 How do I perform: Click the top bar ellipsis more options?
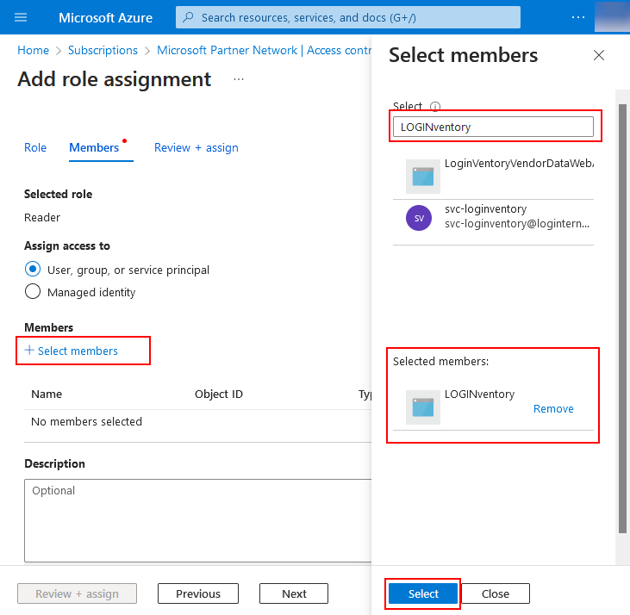click(578, 17)
